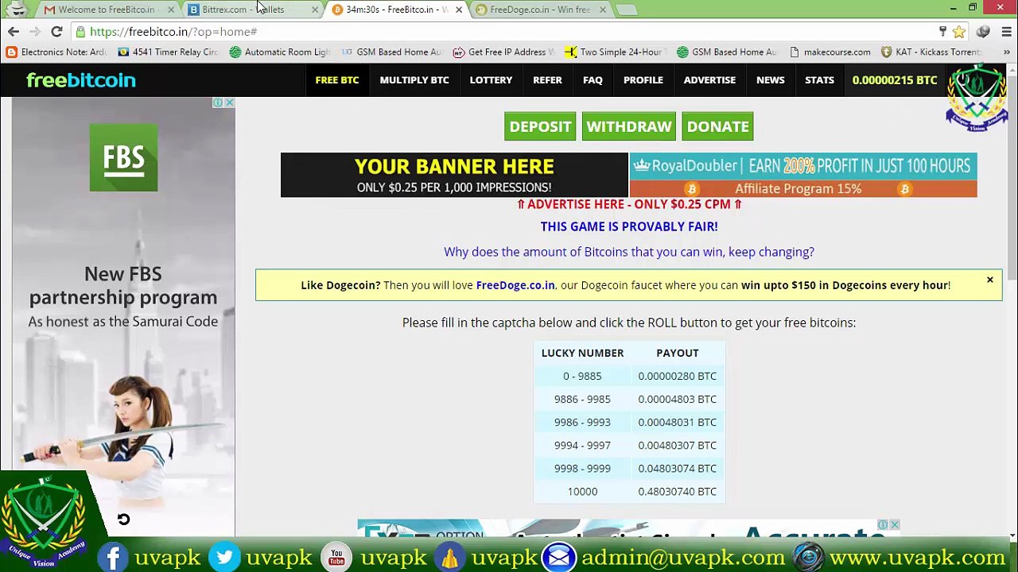Click the address bar URL field
Image resolution: width=1018 pixels, height=572 pixels.
point(509,32)
